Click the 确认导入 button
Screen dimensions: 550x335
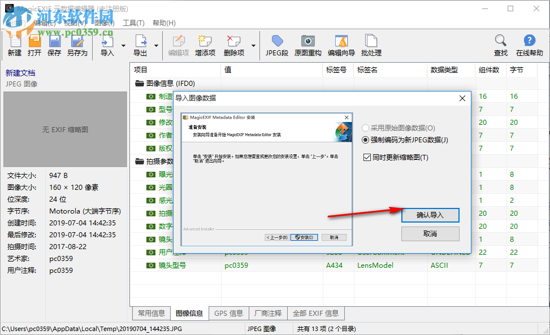click(x=430, y=215)
